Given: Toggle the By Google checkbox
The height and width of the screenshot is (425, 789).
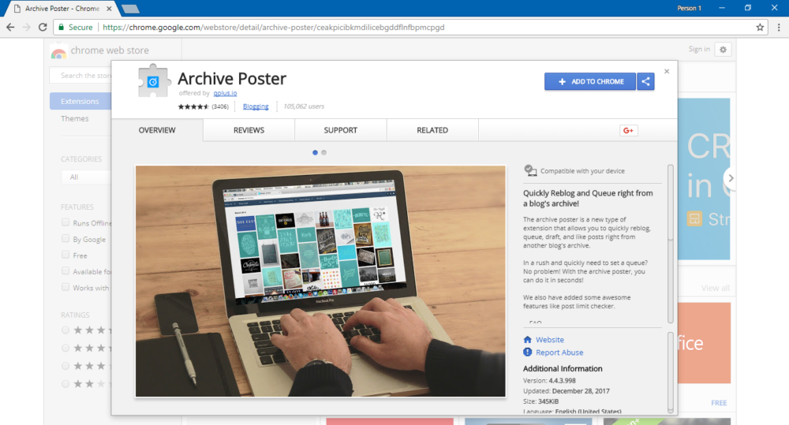Looking at the screenshot, I should [65, 238].
